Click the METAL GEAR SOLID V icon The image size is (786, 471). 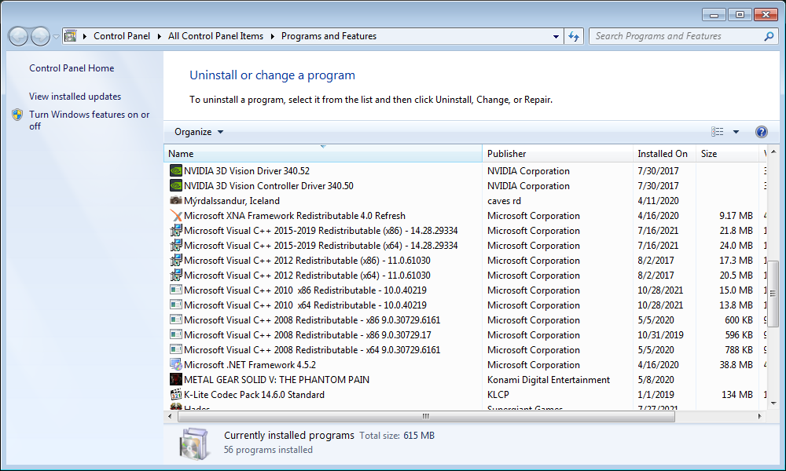pos(175,380)
